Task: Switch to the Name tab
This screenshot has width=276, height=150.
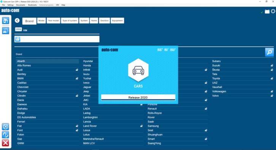Action: coord(94,21)
